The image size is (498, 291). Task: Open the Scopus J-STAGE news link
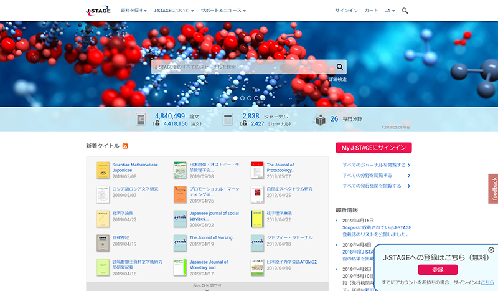point(377,231)
